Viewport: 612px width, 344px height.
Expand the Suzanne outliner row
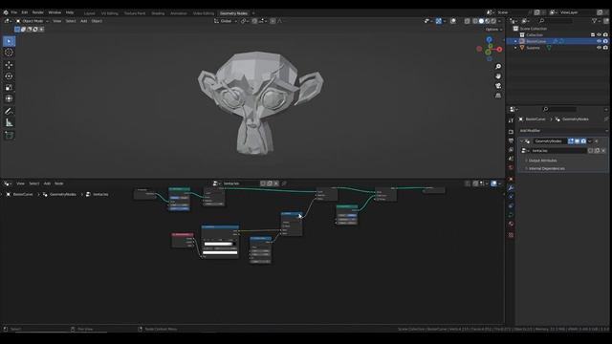pyautogui.click(x=515, y=48)
